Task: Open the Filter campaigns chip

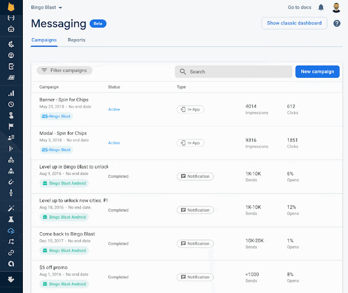Action: pyautogui.click(x=64, y=70)
